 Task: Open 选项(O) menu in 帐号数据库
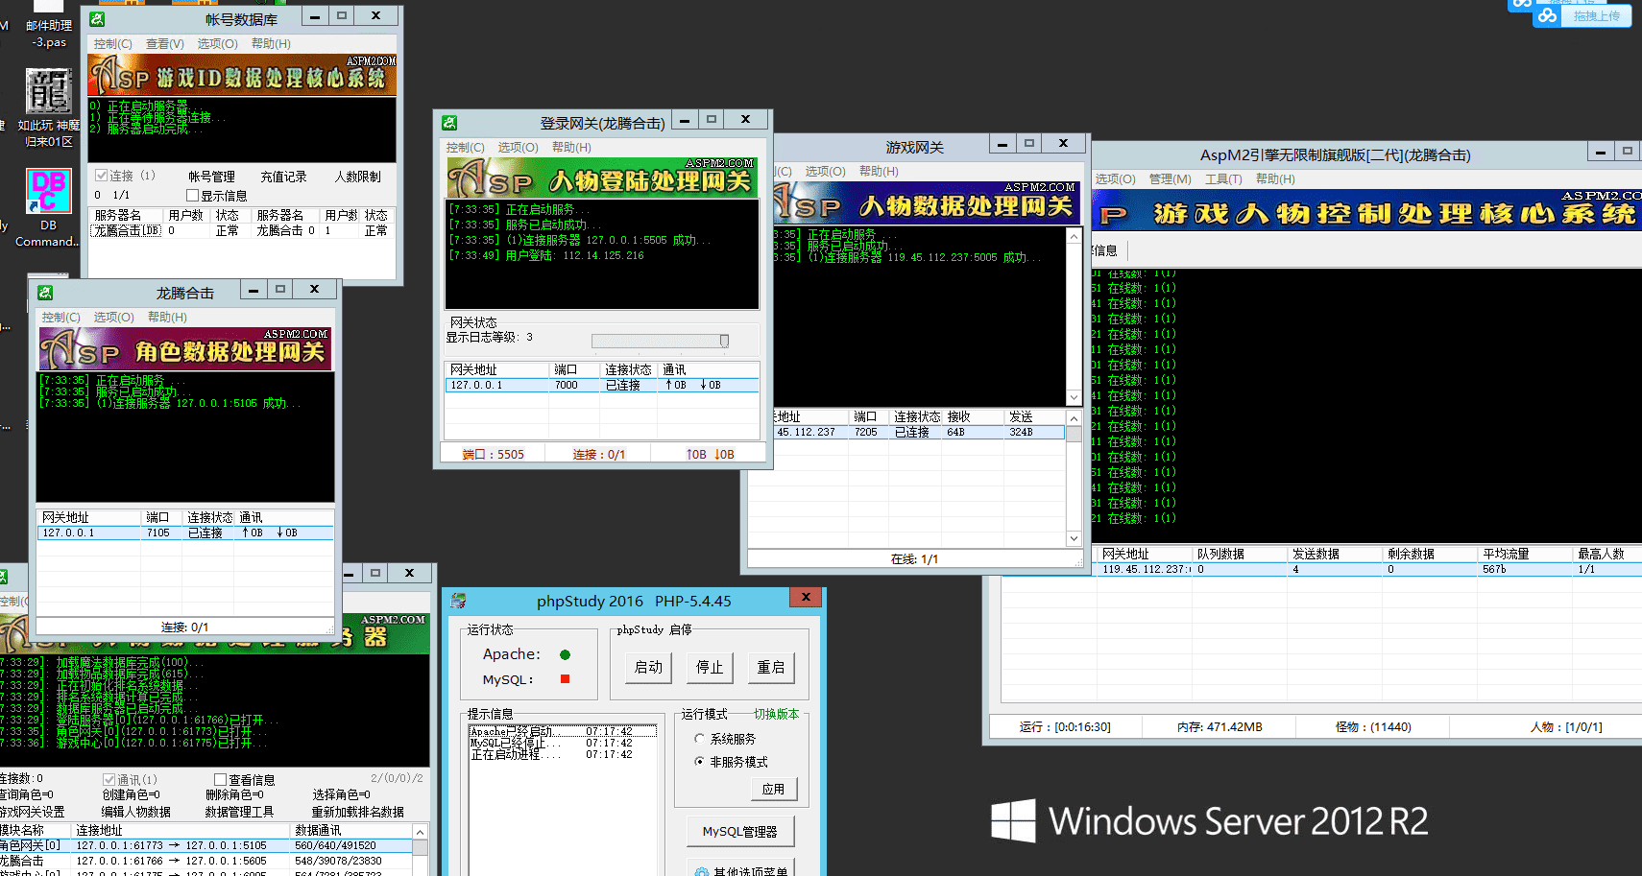pos(217,44)
